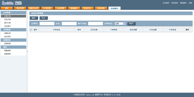Click the 订单信息 column header
The height and width of the screenshot is (97, 194).
[57, 30]
